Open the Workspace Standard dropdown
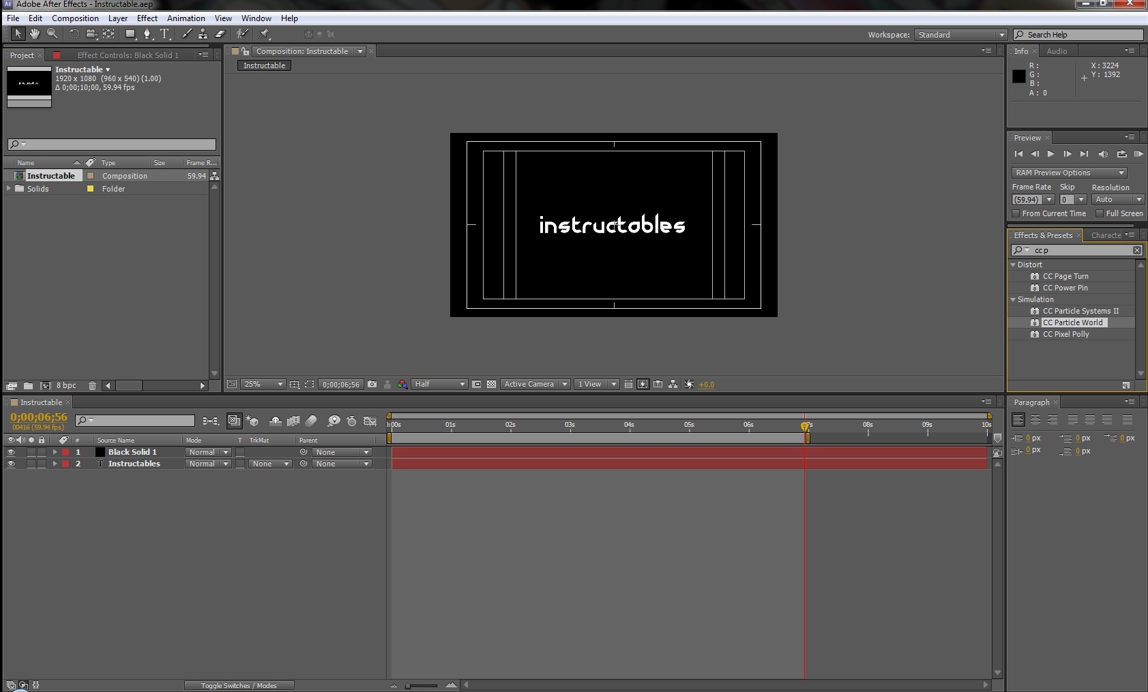This screenshot has height=692, width=1148. [960, 35]
